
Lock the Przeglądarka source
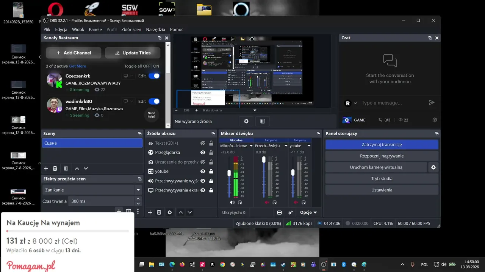point(211,153)
